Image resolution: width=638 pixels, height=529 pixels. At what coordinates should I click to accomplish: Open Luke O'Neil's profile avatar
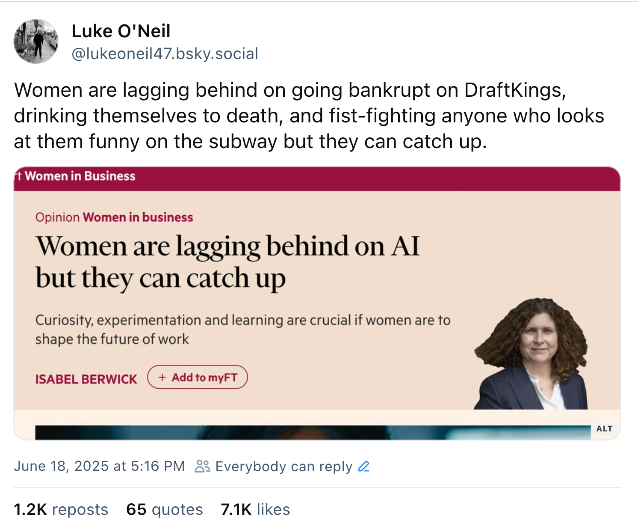36,41
